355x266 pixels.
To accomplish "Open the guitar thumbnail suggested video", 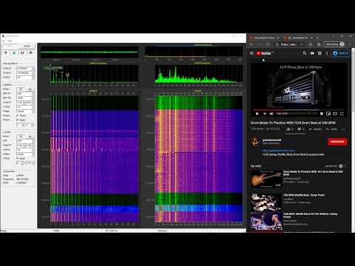I will [x=266, y=179].
